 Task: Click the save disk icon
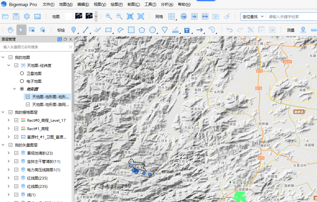point(16,16)
